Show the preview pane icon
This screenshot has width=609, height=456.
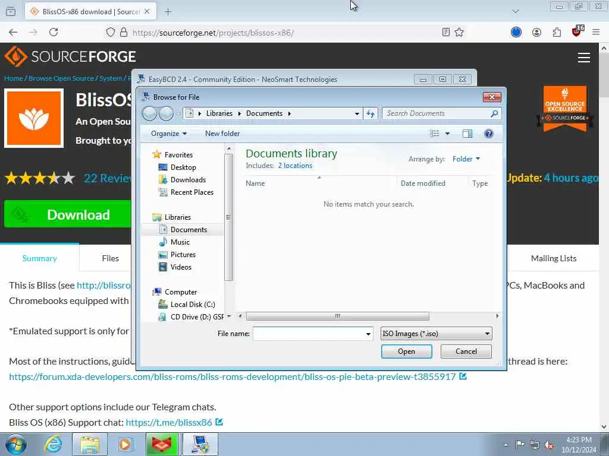pyautogui.click(x=467, y=134)
